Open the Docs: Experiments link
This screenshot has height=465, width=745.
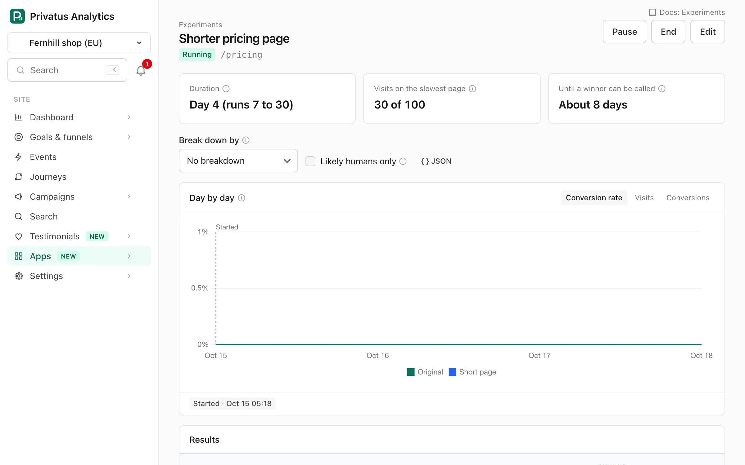(687, 12)
